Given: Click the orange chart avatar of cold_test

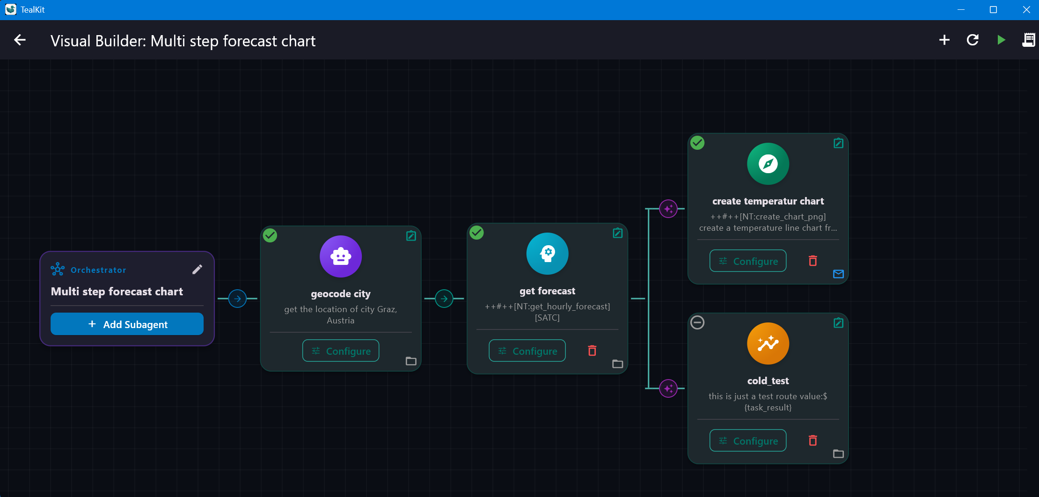Looking at the screenshot, I should 768,344.
